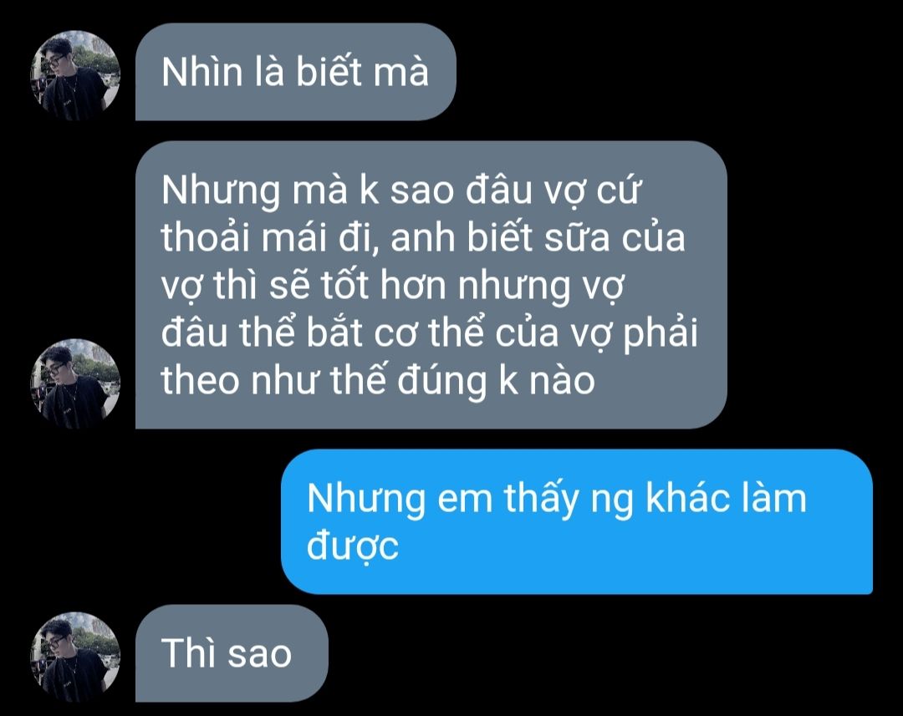This screenshot has height=716, width=903.
Task: Tap the "Thì sao" message bubble
Action: point(232,653)
